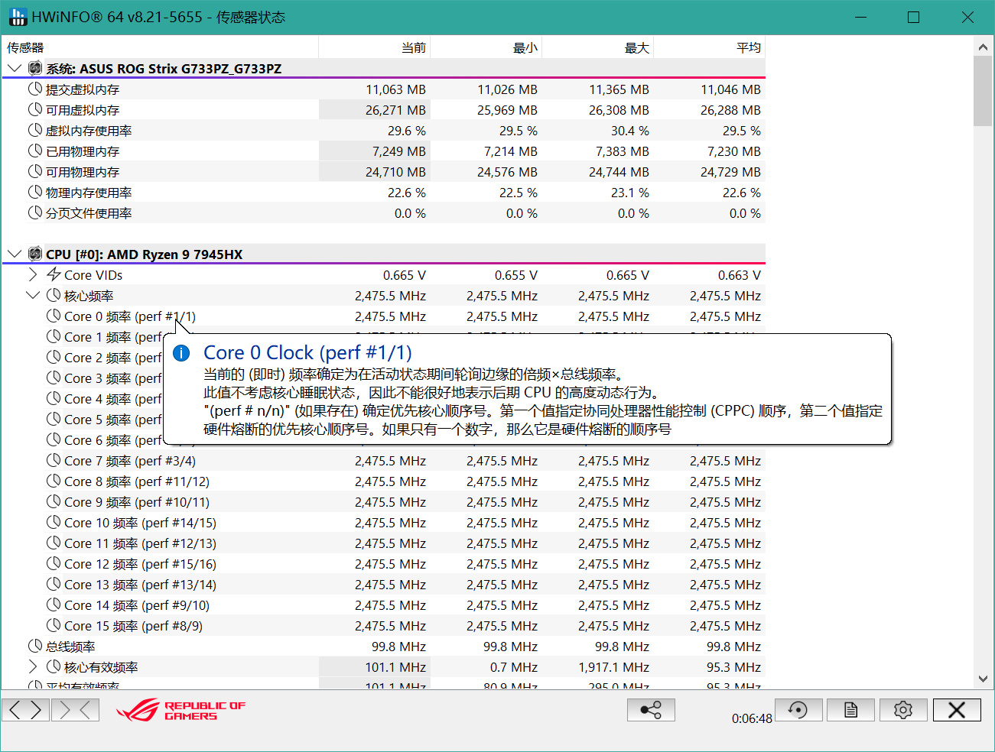Pick the icon beside 物理内存使用率
Image resolution: width=995 pixels, height=752 pixels.
[x=35, y=192]
